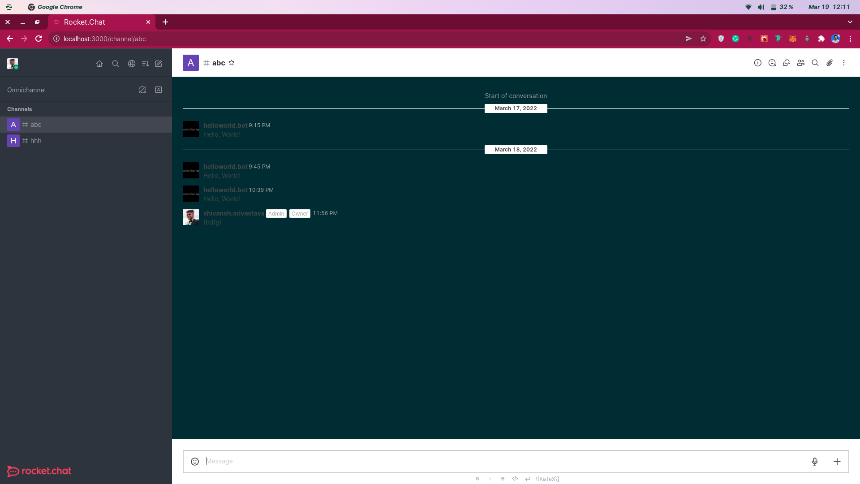Open Directory via the globe icon
The height and width of the screenshot is (484, 860).
coord(132,64)
